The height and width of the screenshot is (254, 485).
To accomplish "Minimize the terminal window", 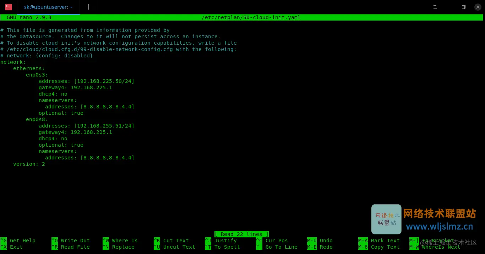I will tap(449, 7).
